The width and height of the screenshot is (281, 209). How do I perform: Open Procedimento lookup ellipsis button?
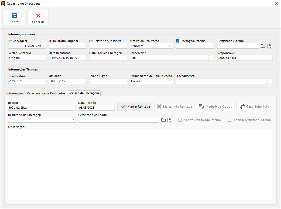270,81
